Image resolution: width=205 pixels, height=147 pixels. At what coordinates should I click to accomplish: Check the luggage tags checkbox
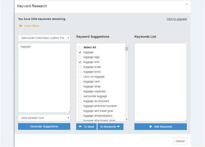click(80, 57)
